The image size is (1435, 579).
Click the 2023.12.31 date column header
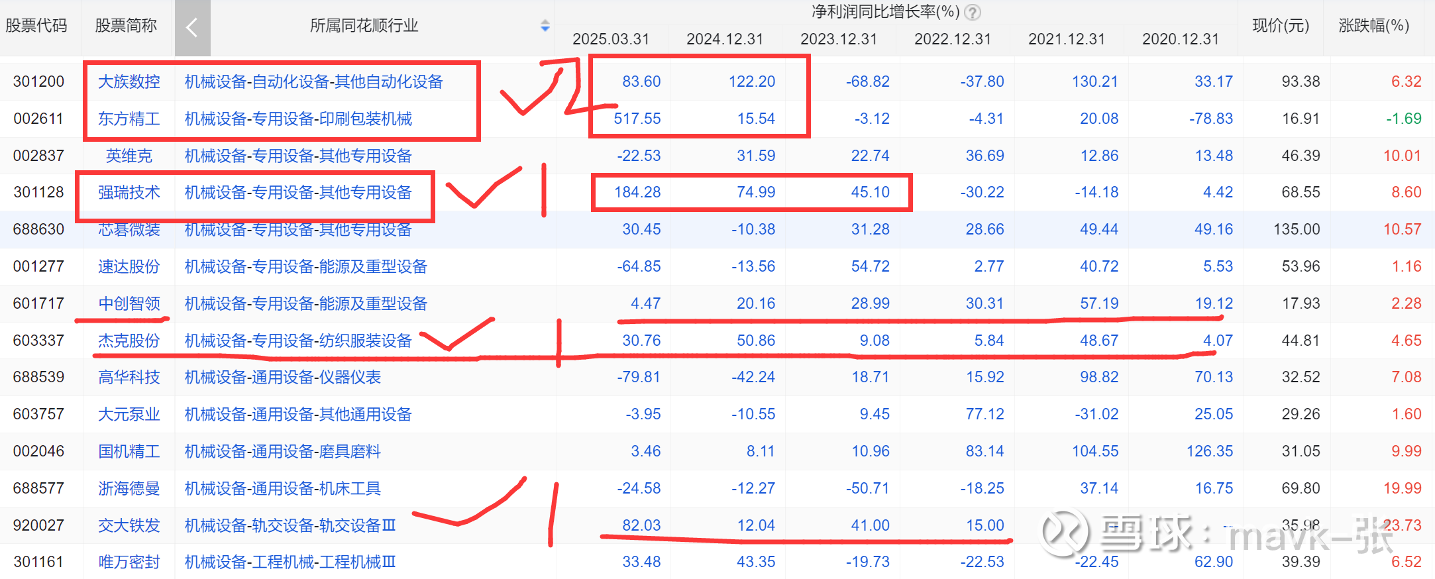coord(839,39)
